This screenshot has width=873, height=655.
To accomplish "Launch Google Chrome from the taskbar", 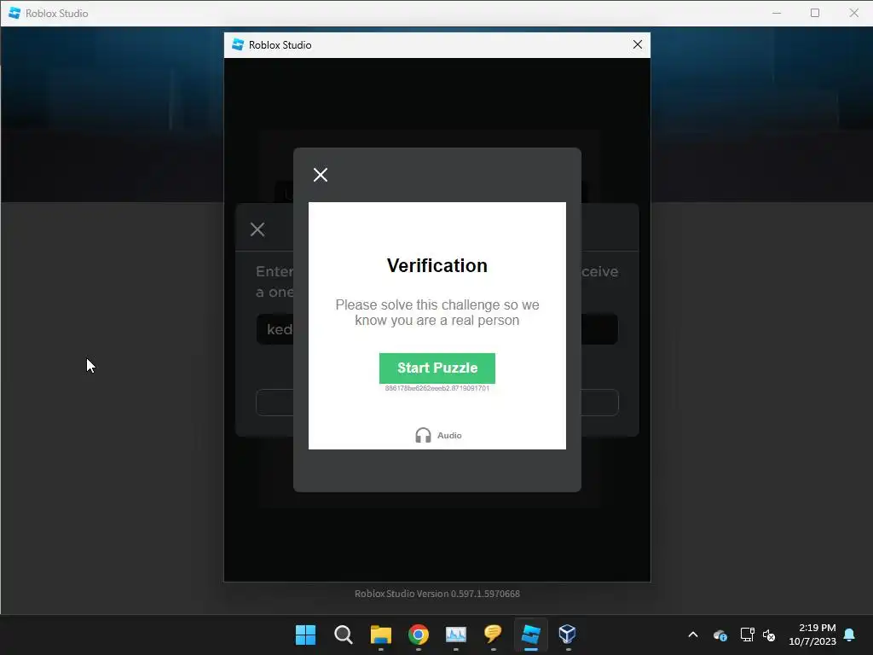I will 418,635.
